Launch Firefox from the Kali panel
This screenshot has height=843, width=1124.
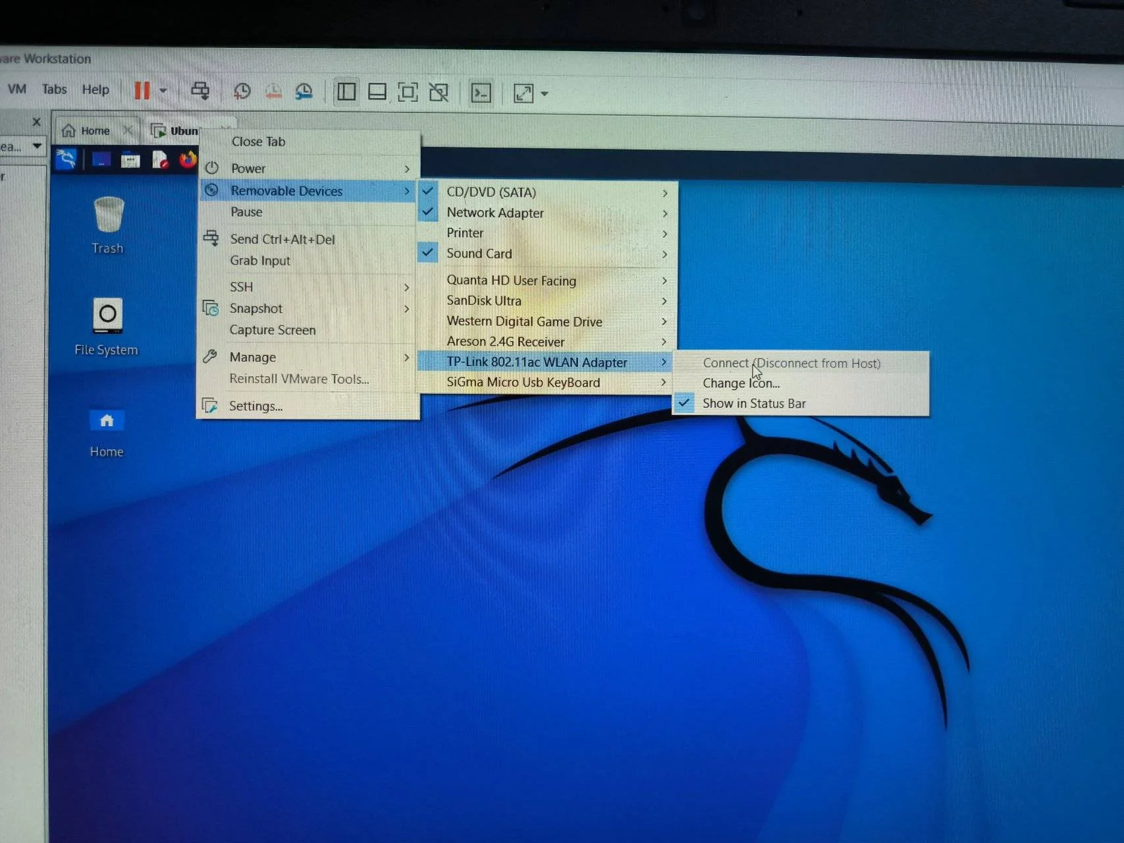coord(188,160)
